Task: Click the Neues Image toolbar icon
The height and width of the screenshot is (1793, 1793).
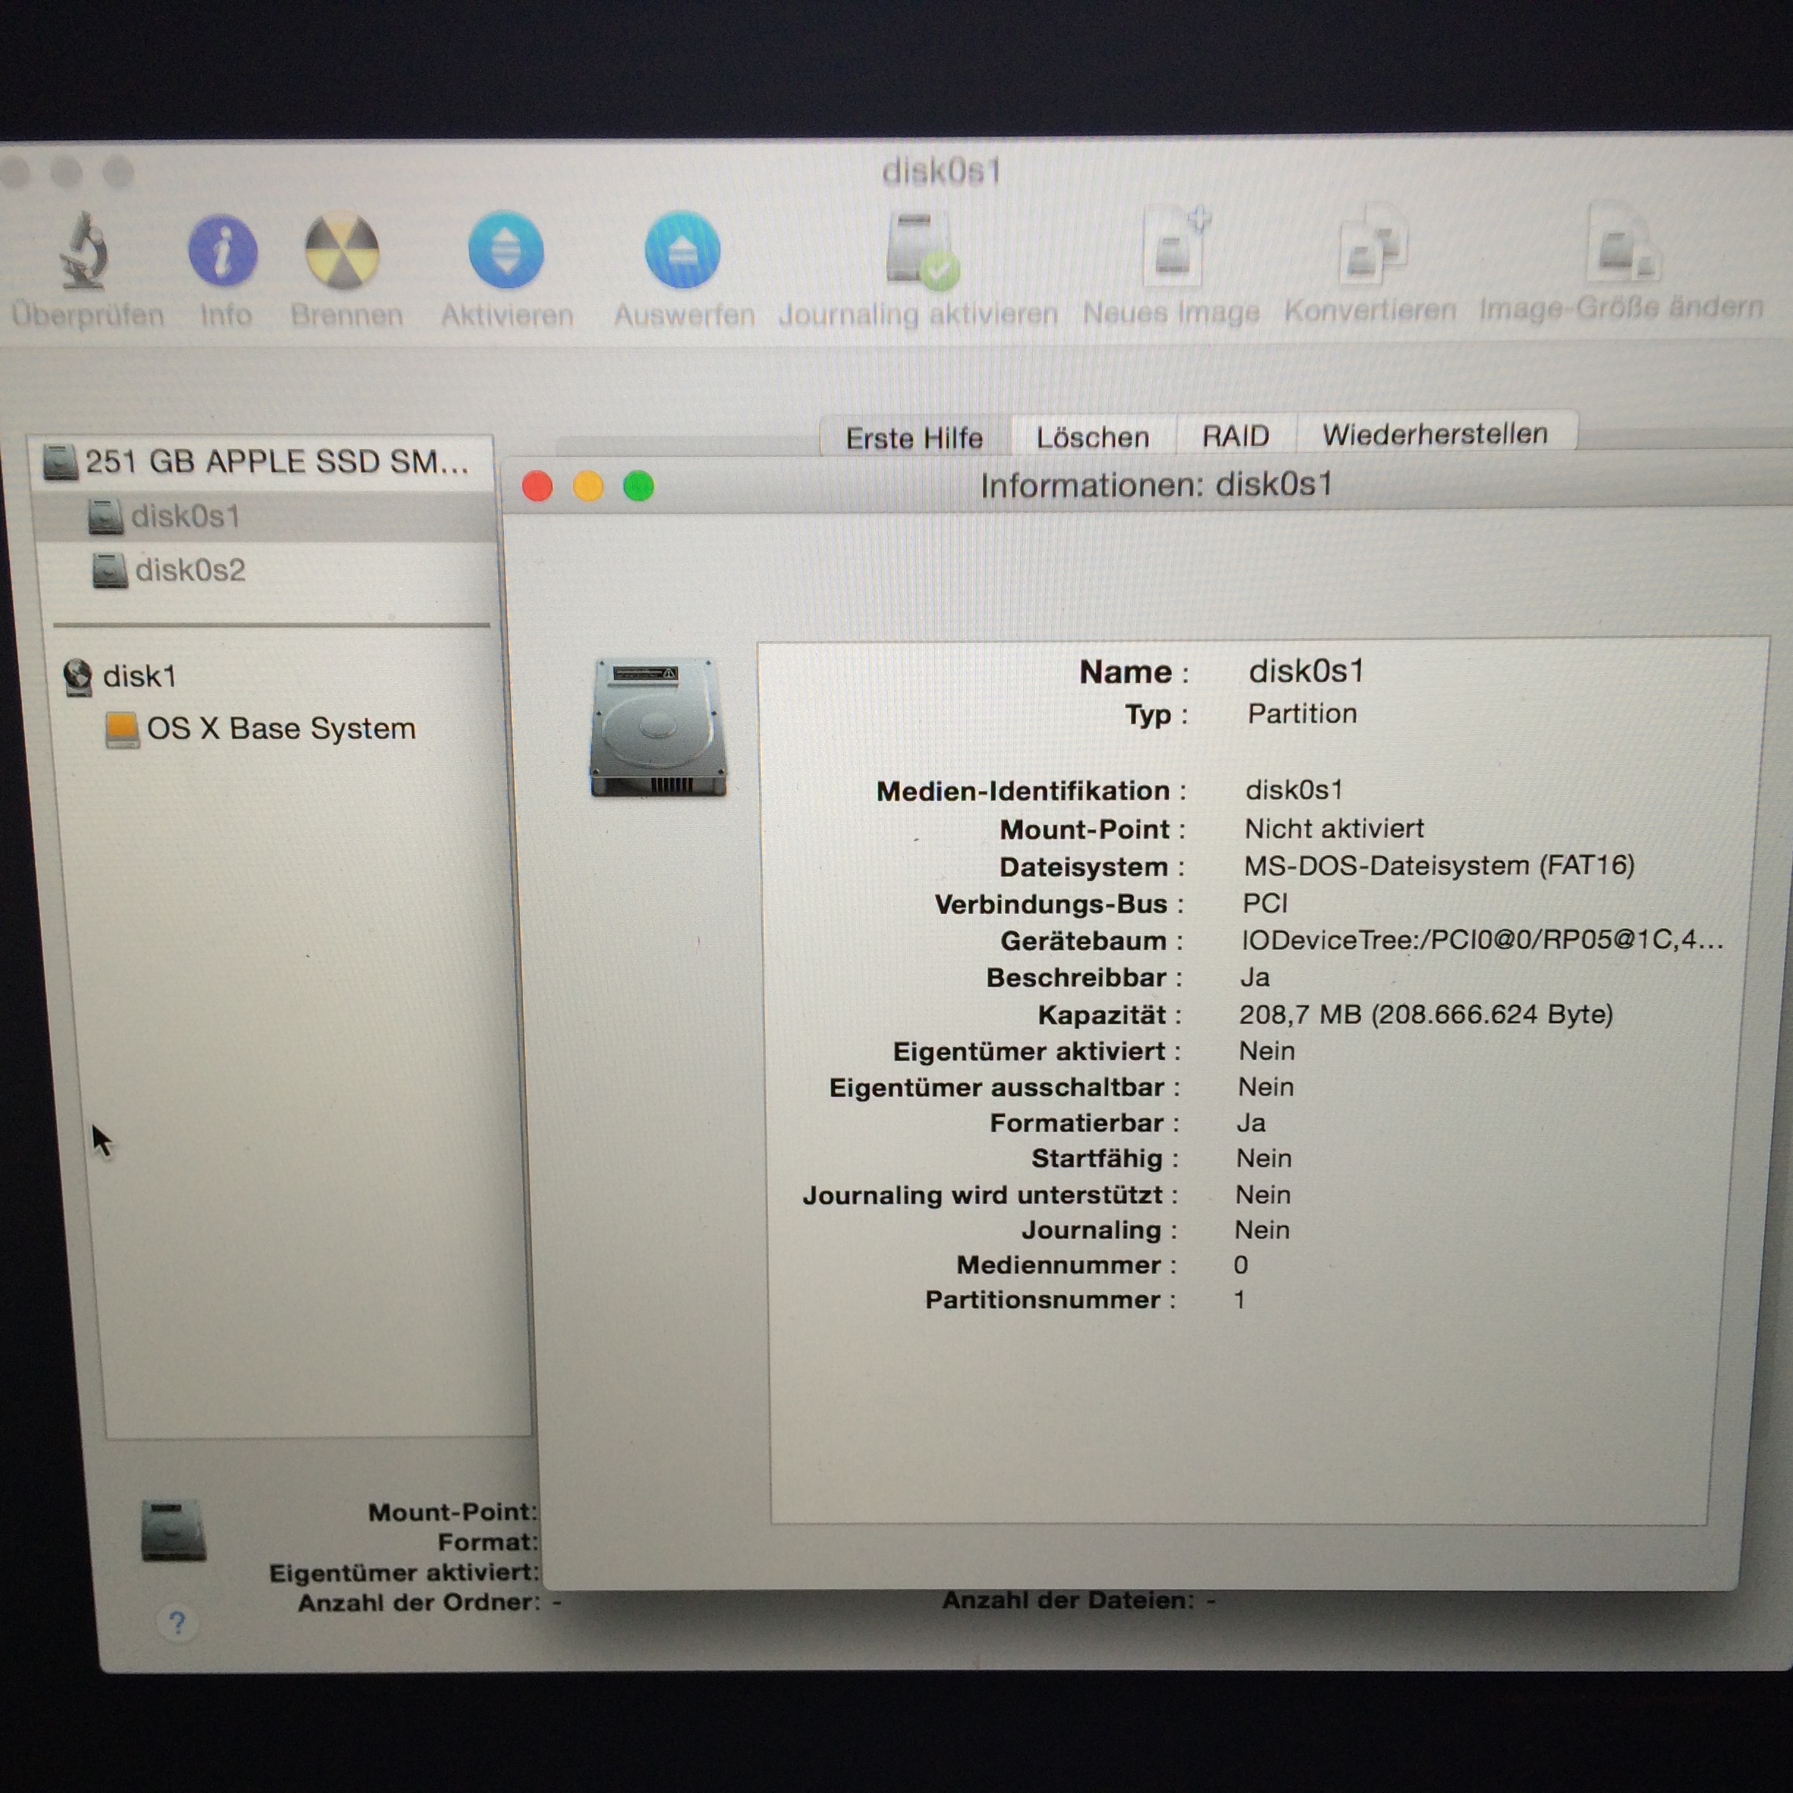Action: 1175,245
